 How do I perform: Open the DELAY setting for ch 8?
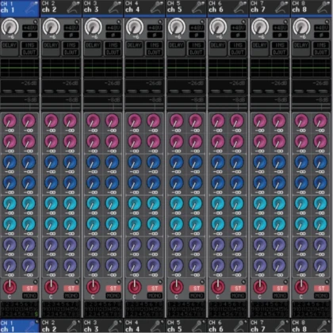[301, 48]
